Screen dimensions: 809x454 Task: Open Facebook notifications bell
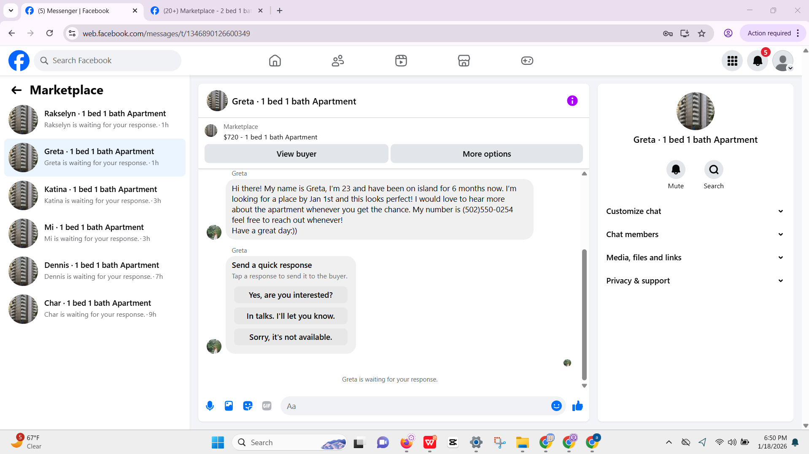click(x=758, y=61)
